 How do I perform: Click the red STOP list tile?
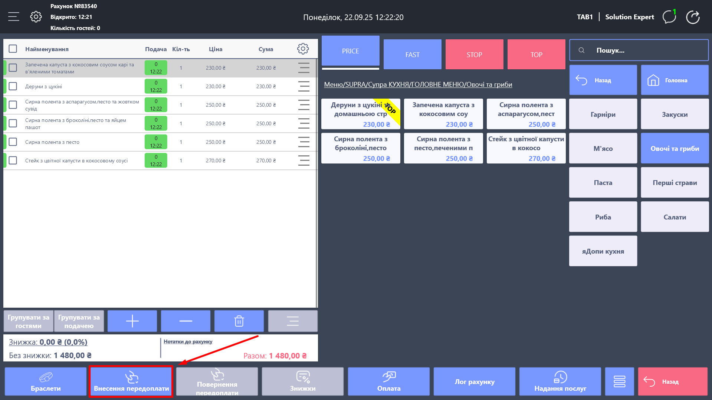(x=474, y=54)
